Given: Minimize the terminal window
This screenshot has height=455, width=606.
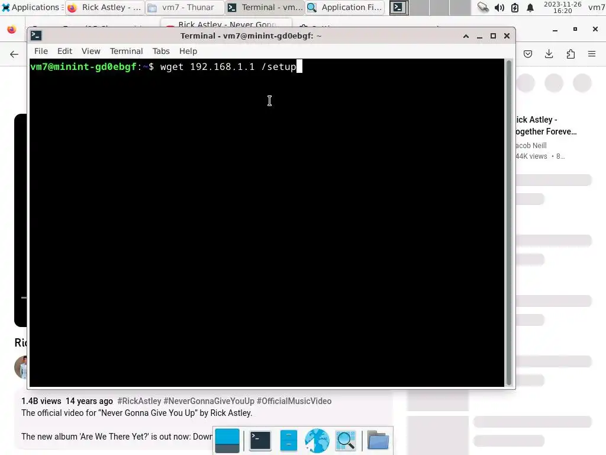Looking at the screenshot, I should pos(479,36).
